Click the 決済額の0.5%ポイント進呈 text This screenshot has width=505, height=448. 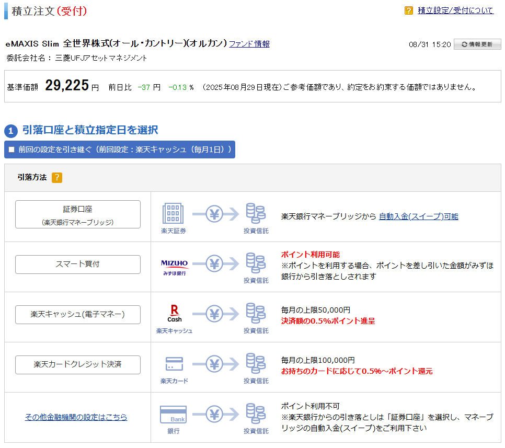click(328, 321)
